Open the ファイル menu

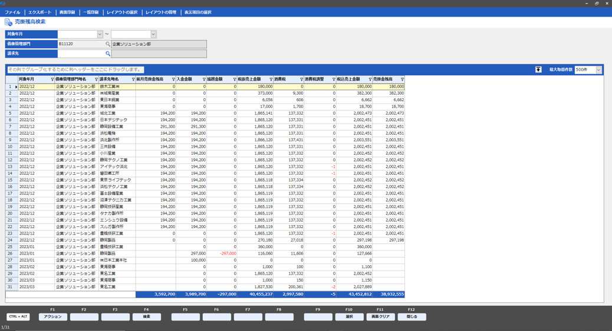pyautogui.click(x=12, y=12)
